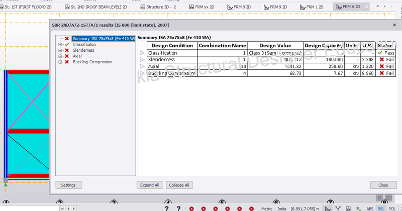The image size is (402, 211).
Task: Click the Slenderness cell in the table
Action: coord(172,59)
